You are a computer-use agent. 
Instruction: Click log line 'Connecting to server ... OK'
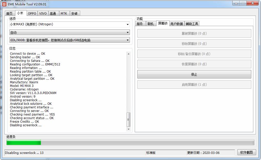pyautogui.click(x=29, y=111)
